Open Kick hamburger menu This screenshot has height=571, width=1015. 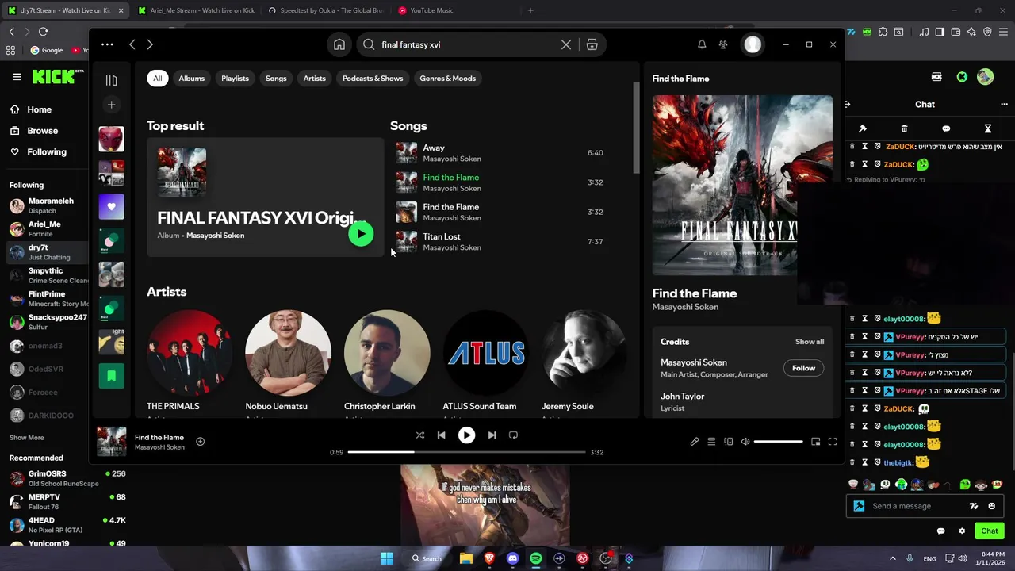tap(17, 77)
